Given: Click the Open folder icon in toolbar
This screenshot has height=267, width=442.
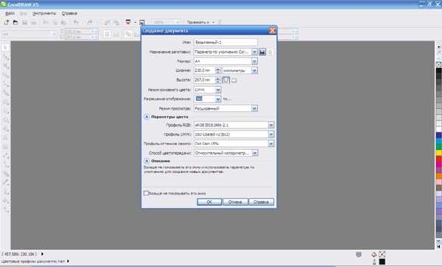Looking at the screenshot, I should coord(15,23).
